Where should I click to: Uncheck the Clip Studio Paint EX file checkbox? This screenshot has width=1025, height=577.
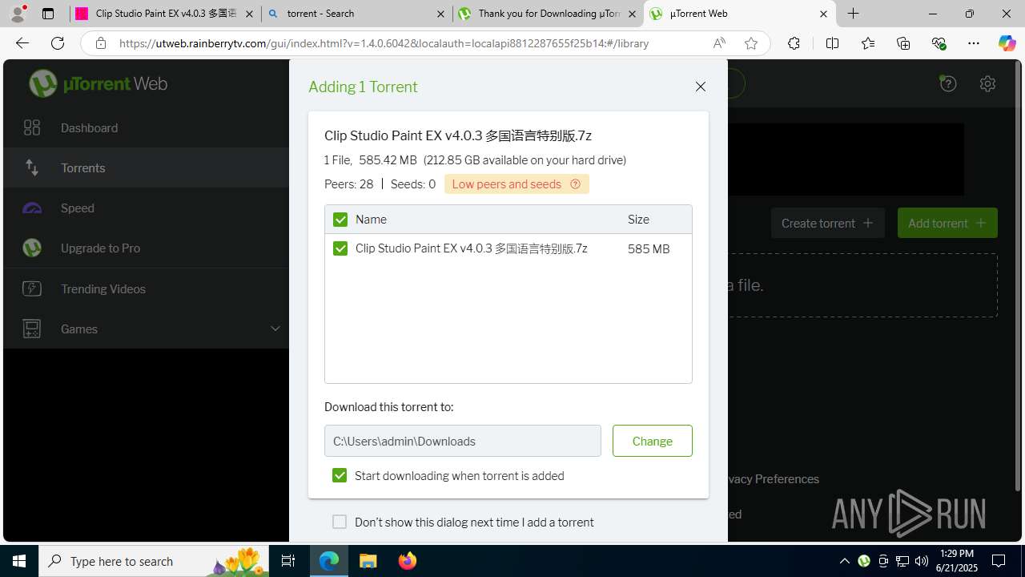(340, 248)
